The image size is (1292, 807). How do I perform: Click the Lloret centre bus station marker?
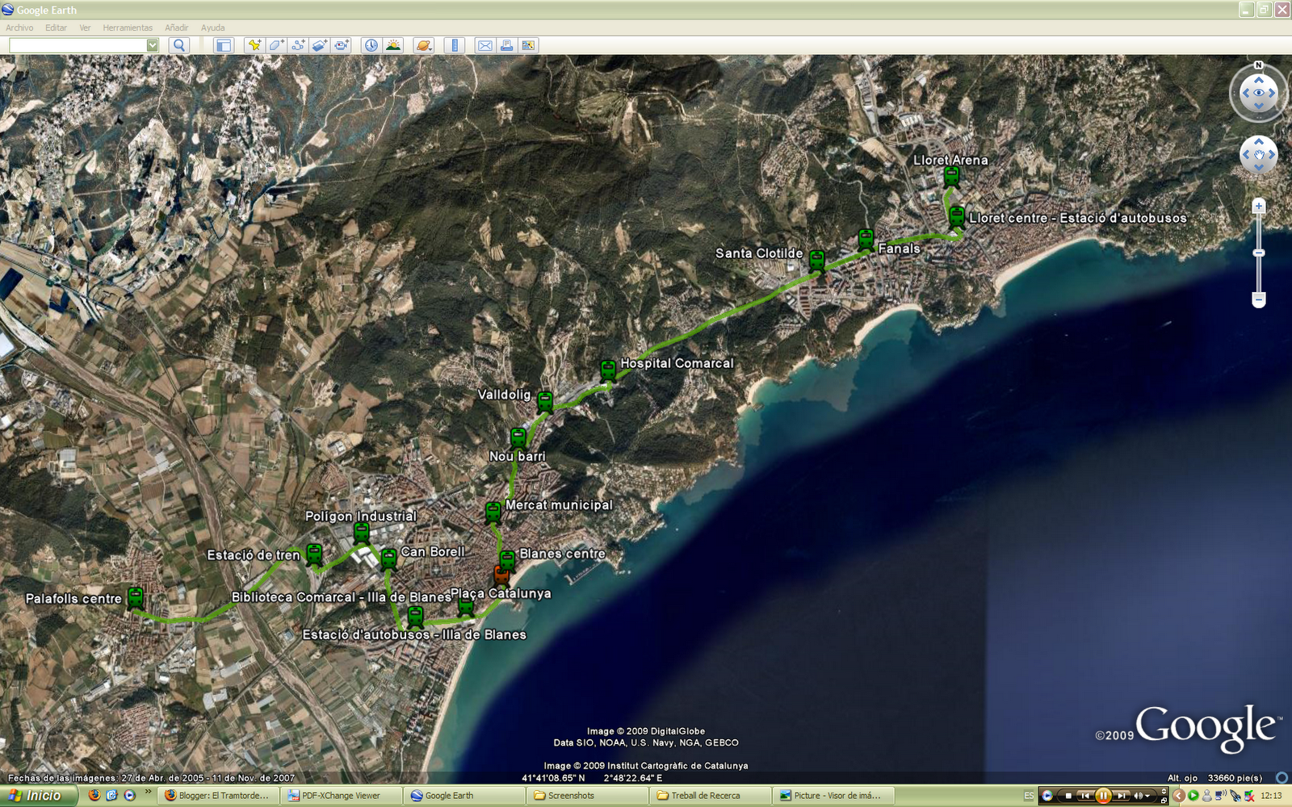point(957,216)
